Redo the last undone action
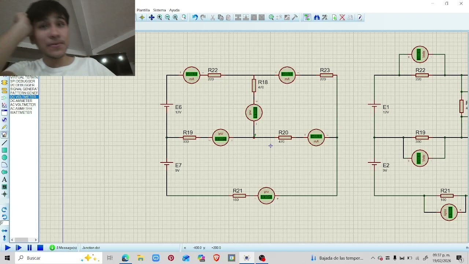The image size is (469, 264). (x=203, y=17)
